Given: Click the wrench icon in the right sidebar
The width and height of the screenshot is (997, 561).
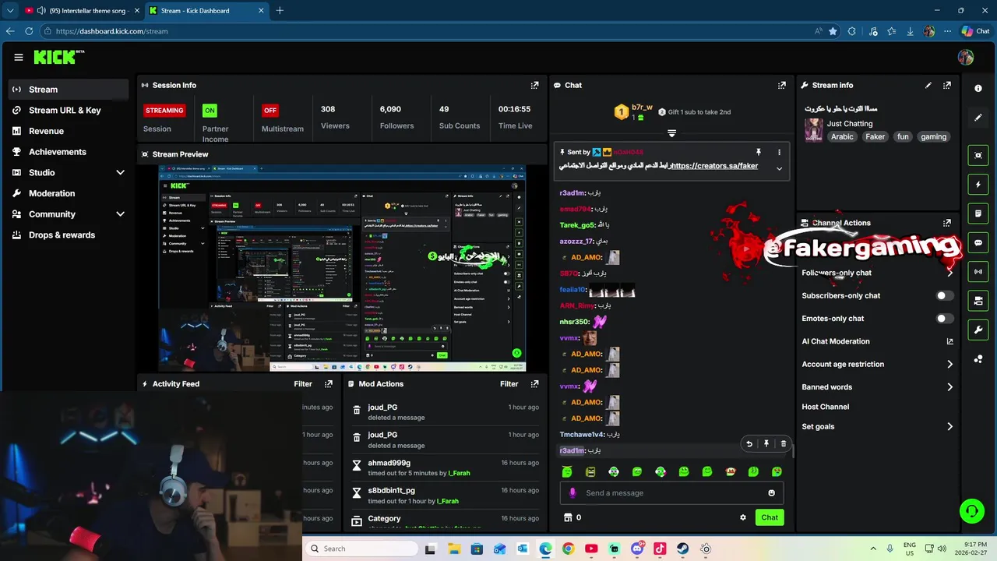Looking at the screenshot, I should point(978,330).
